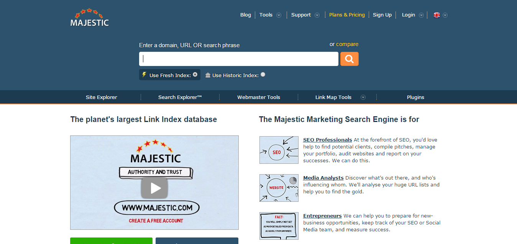The height and width of the screenshot is (244, 517).
Task: Expand the Tools dropdown arrow
Action: pyautogui.click(x=279, y=15)
